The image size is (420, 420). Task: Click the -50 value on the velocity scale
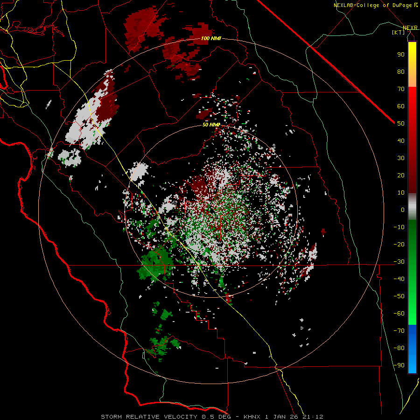coord(399,296)
